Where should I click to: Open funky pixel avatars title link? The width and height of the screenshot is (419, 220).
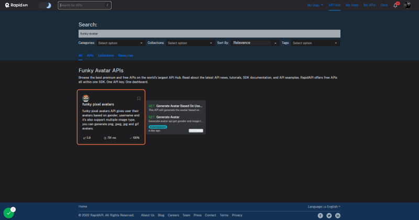pyautogui.click(x=98, y=104)
